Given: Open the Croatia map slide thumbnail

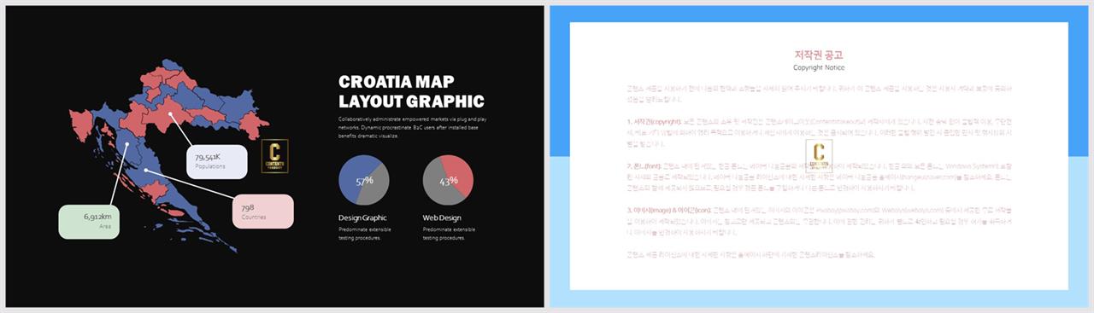Looking at the screenshot, I should pyautogui.click(x=274, y=156).
